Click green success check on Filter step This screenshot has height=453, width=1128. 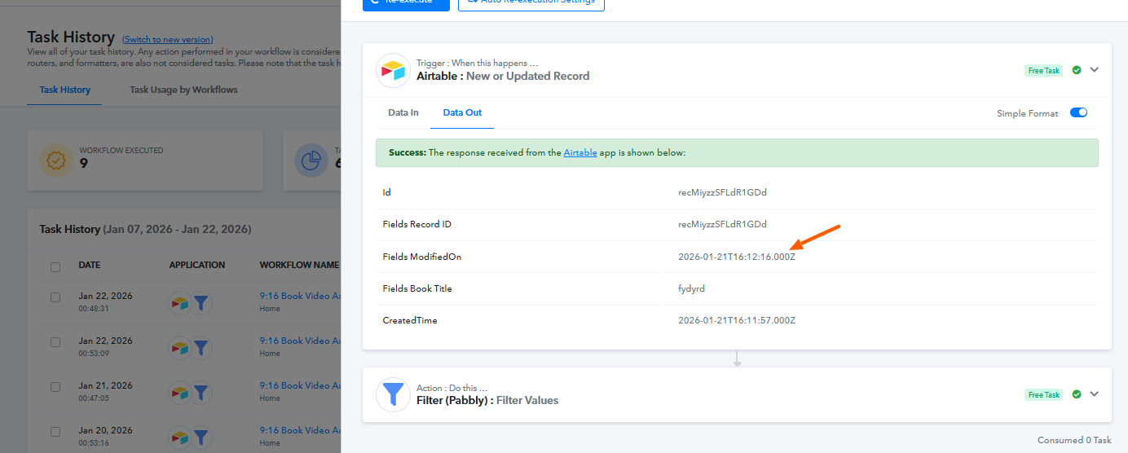[1077, 394]
